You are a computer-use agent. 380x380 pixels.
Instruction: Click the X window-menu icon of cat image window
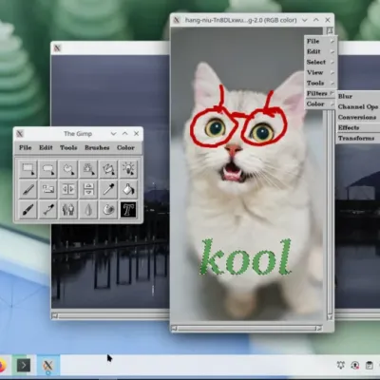tap(177, 20)
